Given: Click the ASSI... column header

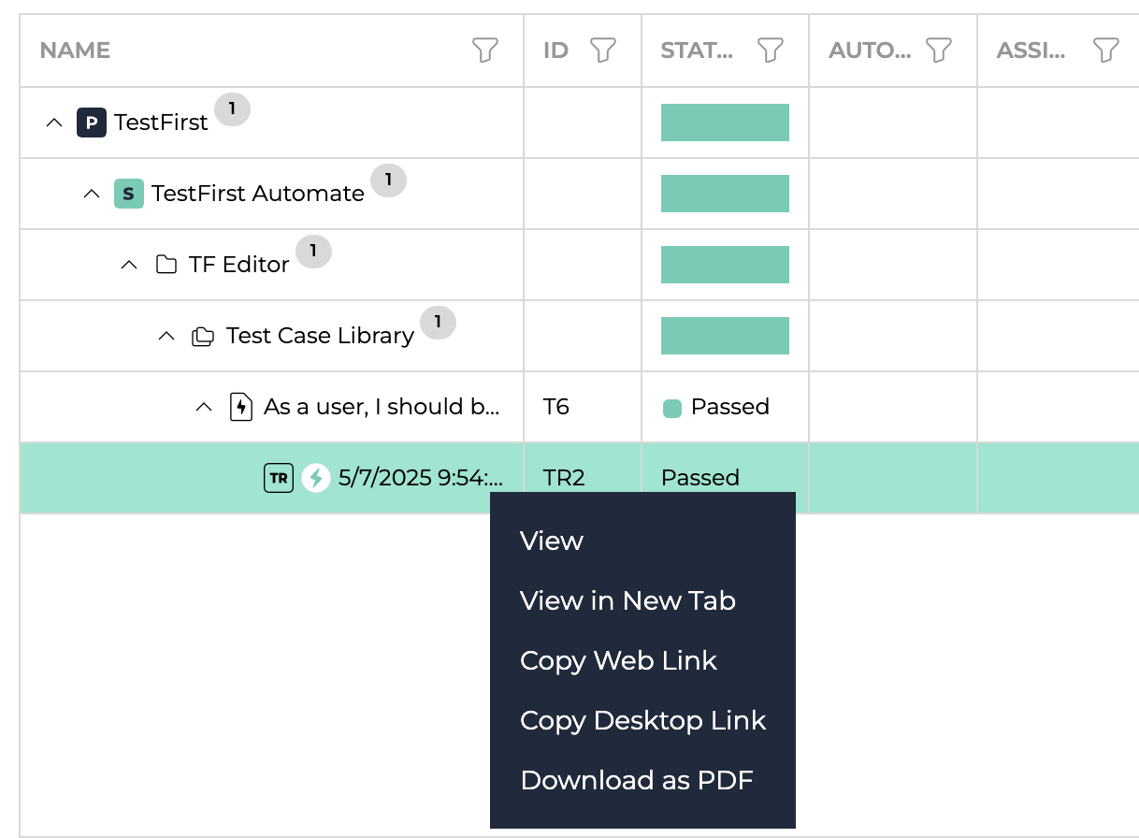Looking at the screenshot, I should [1031, 51].
